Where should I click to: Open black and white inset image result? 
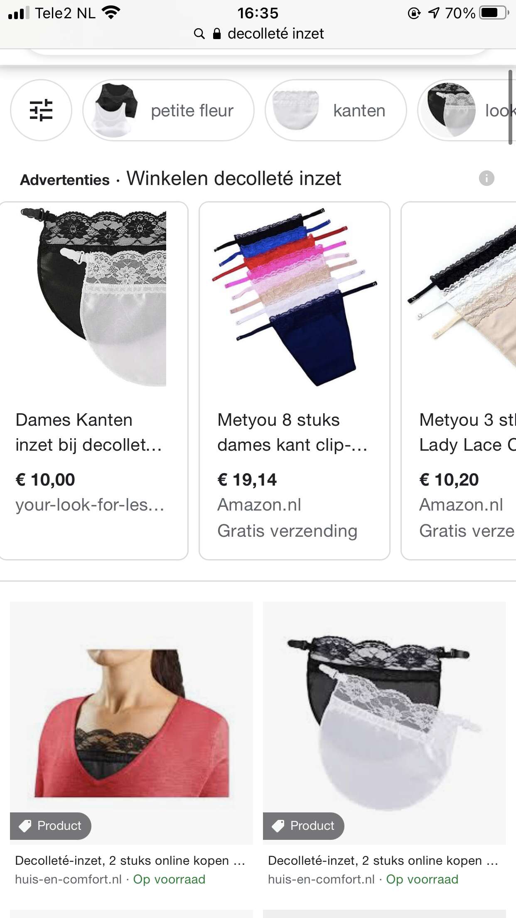(384, 723)
